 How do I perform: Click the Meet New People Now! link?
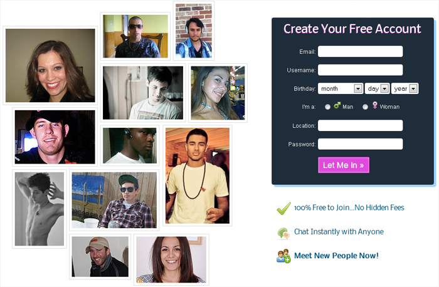pyautogui.click(x=336, y=256)
